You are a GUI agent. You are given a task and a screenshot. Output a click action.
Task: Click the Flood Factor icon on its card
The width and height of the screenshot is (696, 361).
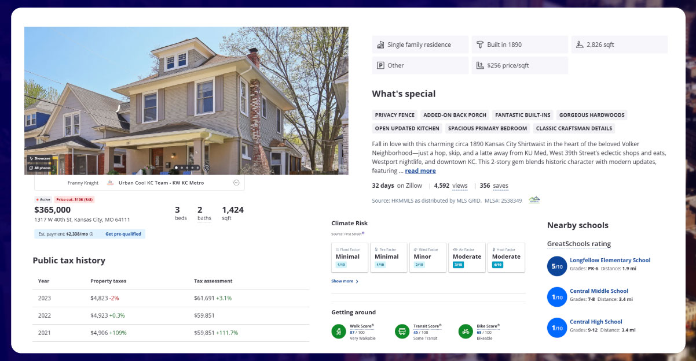pyautogui.click(x=338, y=250)
